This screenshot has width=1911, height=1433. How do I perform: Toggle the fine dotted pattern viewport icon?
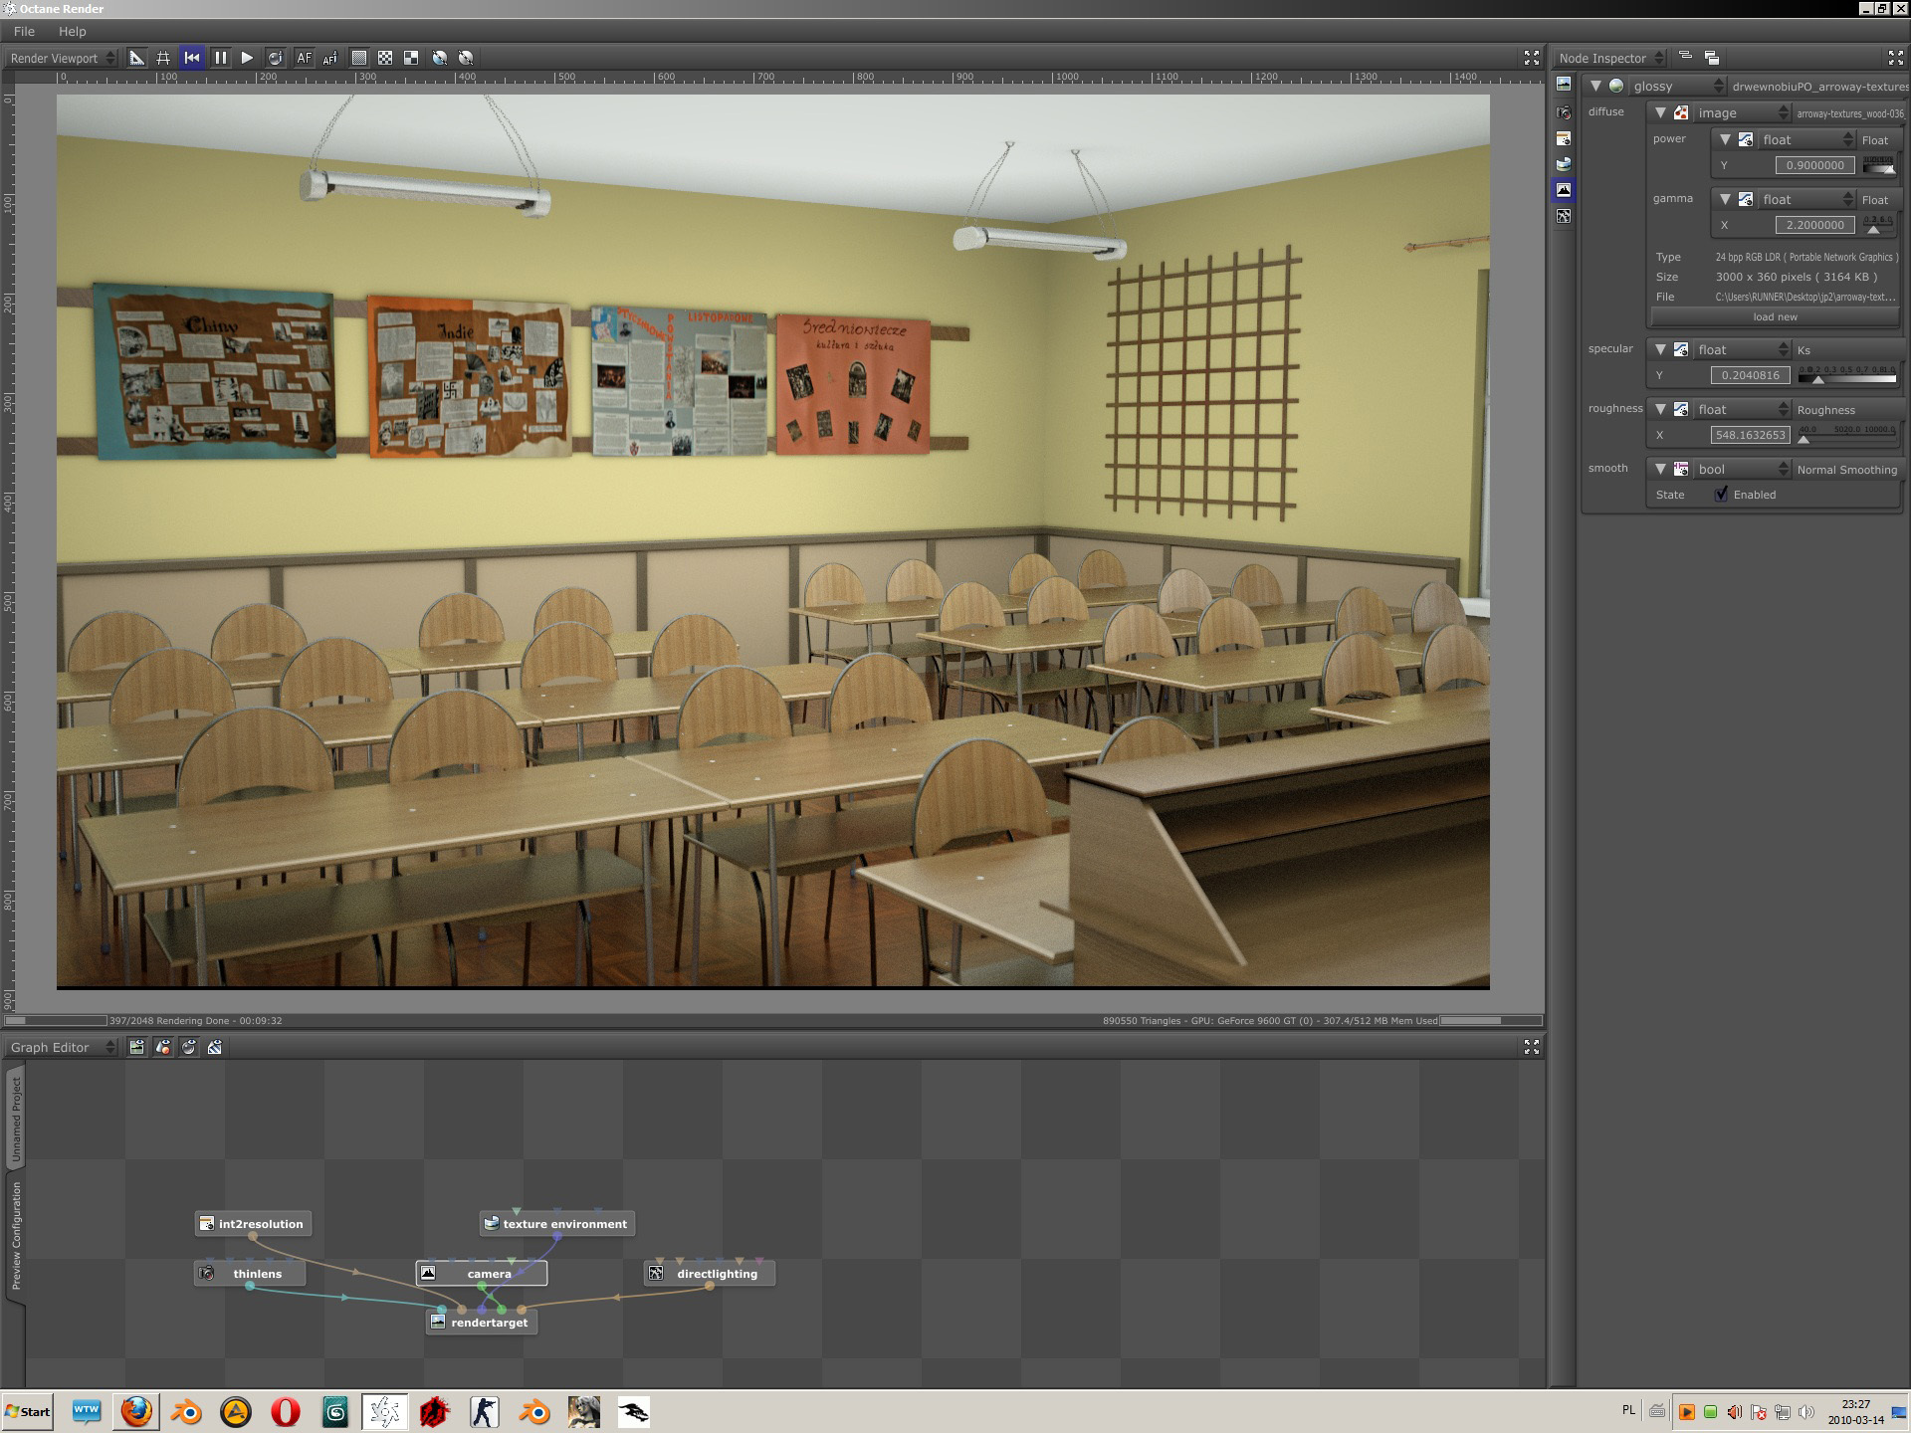[x=358, y=58]
